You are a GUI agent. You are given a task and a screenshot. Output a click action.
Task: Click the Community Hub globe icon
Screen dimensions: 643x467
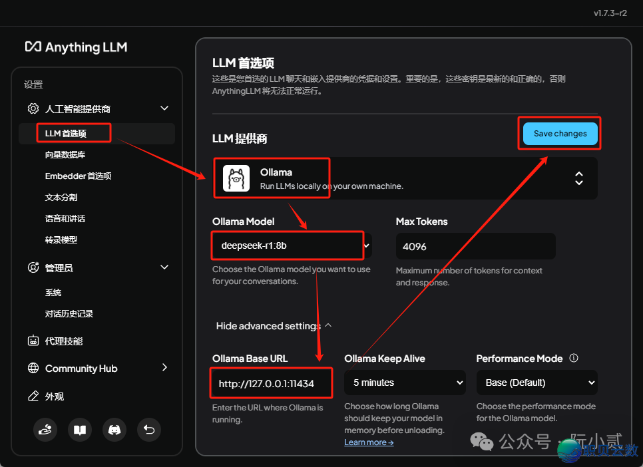coord(33,368)
